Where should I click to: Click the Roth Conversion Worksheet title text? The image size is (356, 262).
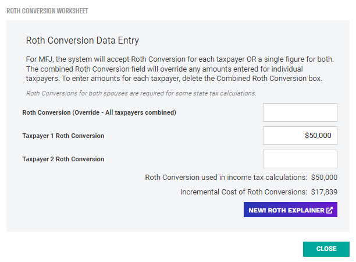48,11
